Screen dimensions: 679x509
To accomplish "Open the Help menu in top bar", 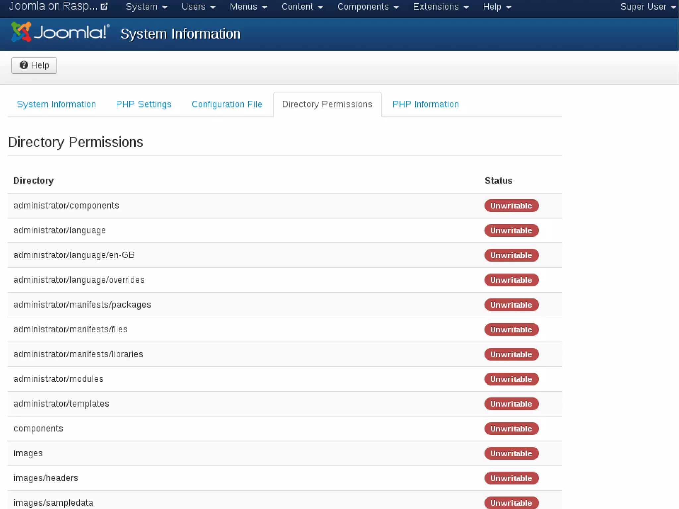I will [x=497, y=7].
